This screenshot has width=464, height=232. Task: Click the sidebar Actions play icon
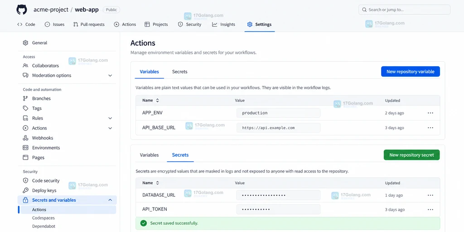(x=25, y=128)
